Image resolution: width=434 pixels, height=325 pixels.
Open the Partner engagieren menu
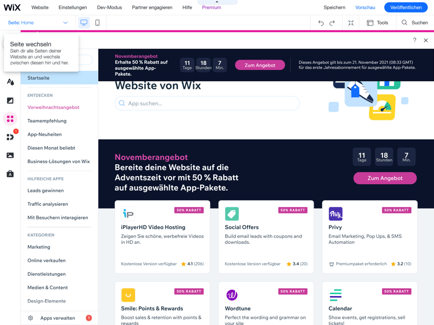pos(152,8)
